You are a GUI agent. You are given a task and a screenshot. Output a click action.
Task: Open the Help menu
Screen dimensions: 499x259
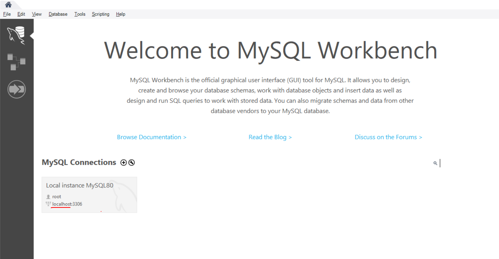(x=120, y=14)
